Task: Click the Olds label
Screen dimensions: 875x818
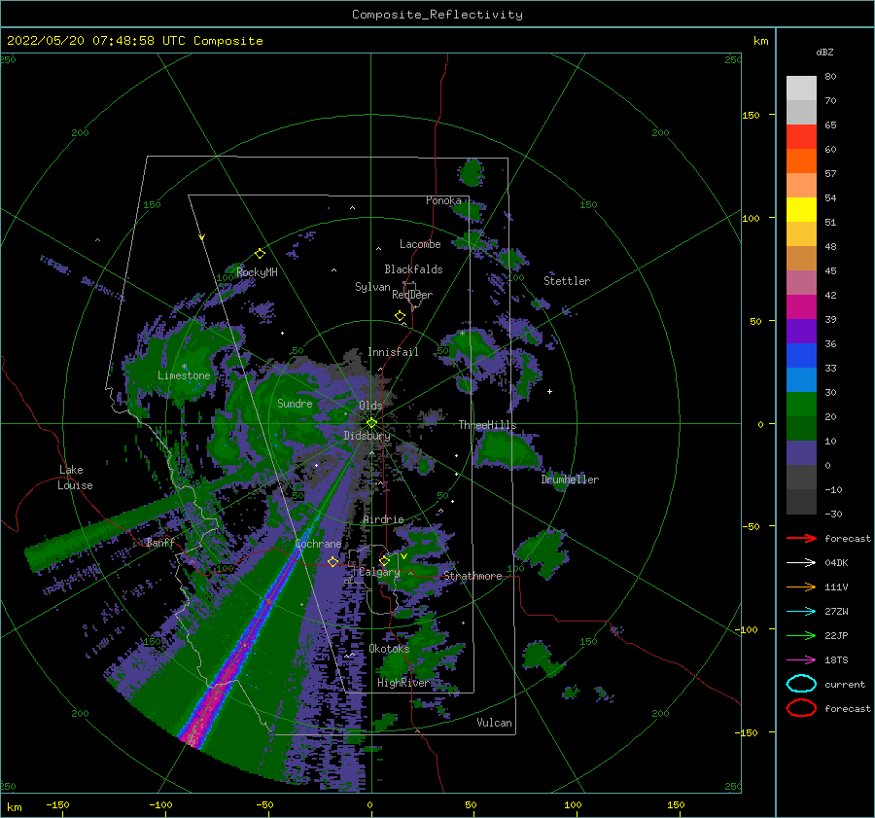Action: (x=370, y=406)
